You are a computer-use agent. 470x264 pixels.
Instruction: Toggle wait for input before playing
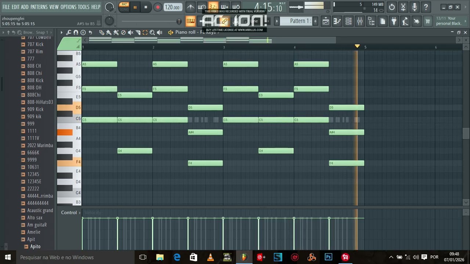click(202, 7)
